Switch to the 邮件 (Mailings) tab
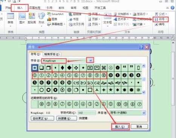 [61, 8]
